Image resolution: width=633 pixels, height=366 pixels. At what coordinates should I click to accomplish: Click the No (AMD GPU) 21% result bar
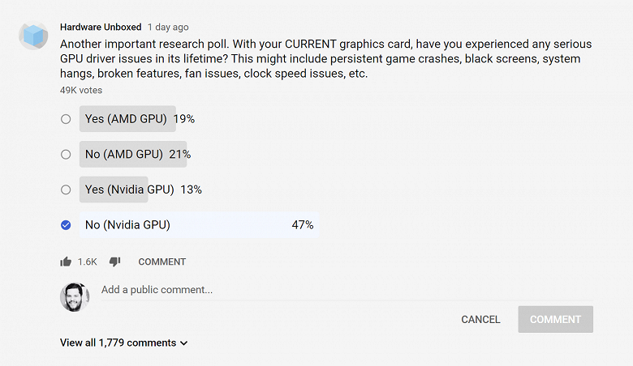(x=133, y=154)
